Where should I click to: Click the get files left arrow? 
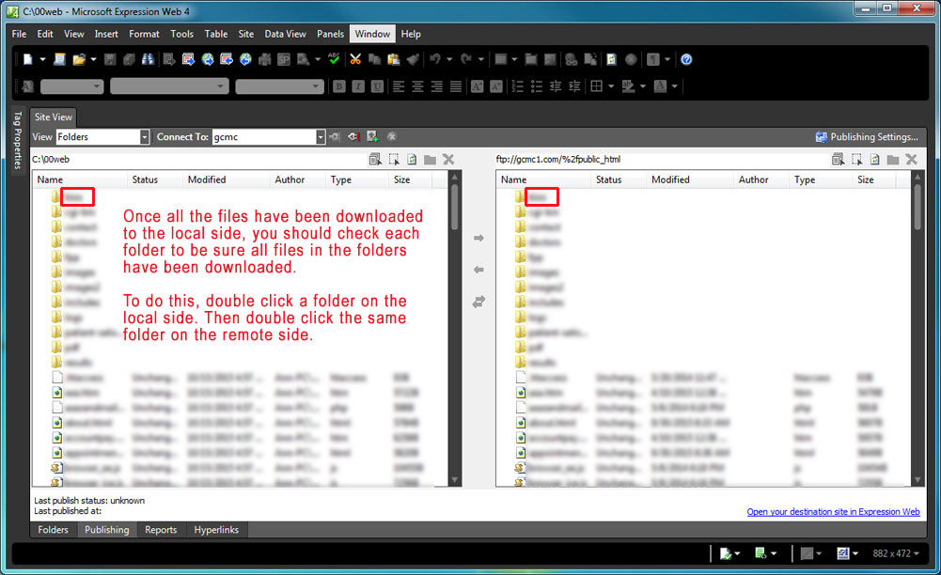(x=478, y=270)
